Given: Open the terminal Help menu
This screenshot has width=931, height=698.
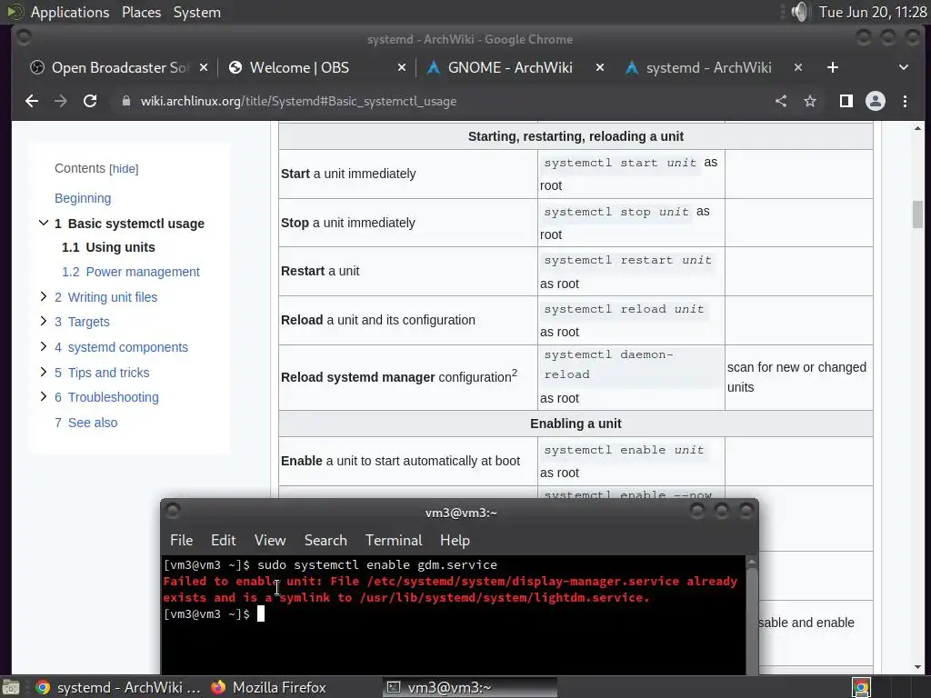Looking at the screenshot, I should pos(455,540).
